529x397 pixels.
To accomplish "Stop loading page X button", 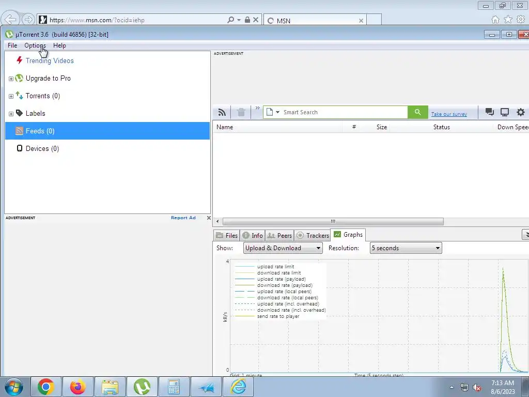I will point(255,20).
